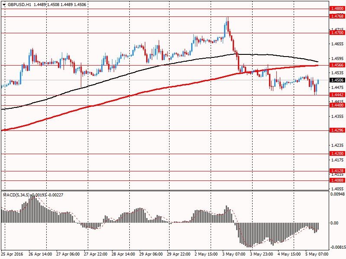
Task: Click the 26 Apr 14:00 time label
Action: tap(40, 254)
